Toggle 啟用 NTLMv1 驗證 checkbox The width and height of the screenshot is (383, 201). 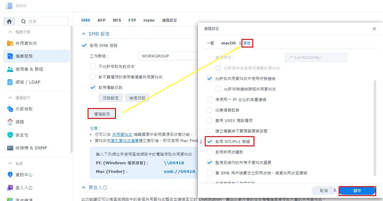(210, 141)
